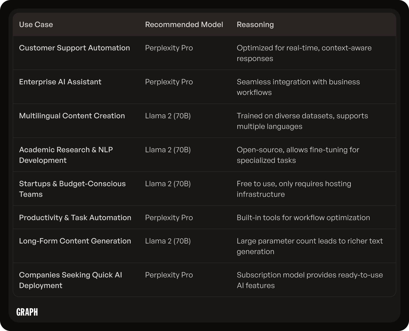The width and height of the screenshot is (409, 331).
Task: Click 'Free to use, only requires hosting' text
Action: tap(294, 189)
